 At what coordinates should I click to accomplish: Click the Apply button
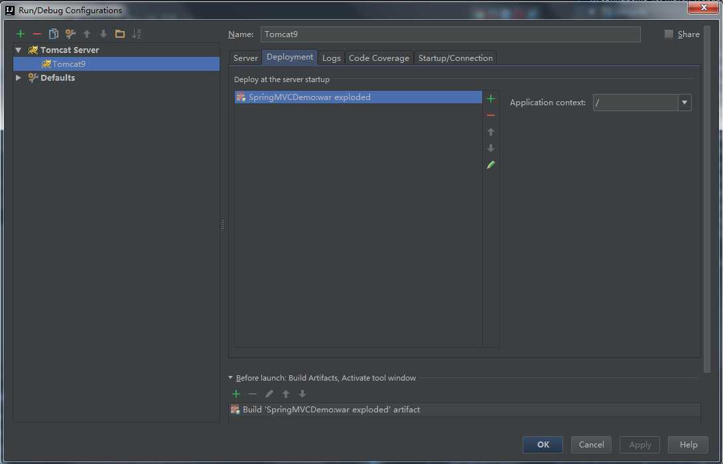640,445
